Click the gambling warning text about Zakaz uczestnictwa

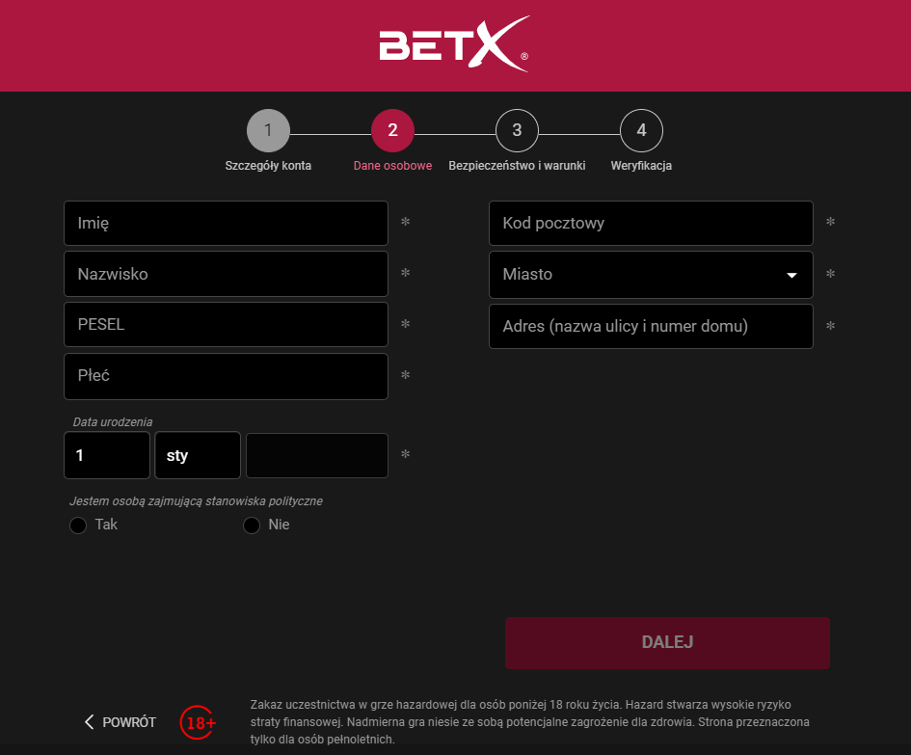(529, 722)
